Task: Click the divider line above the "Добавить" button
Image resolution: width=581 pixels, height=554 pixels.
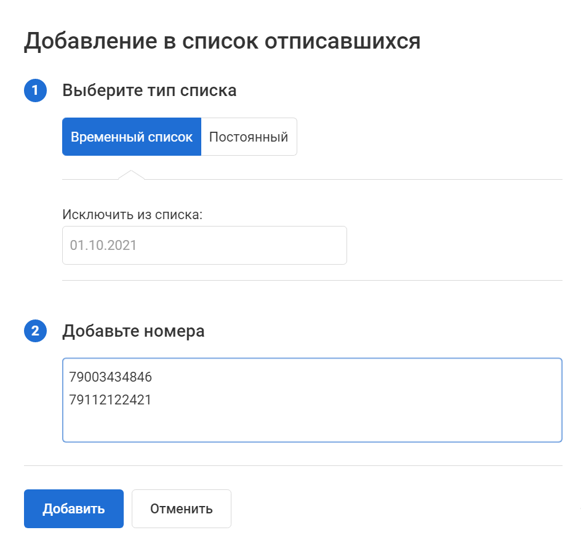Action: (293, 466)
